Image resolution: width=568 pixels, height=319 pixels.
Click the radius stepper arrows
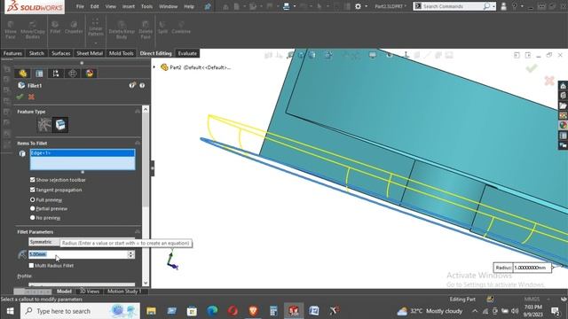tap(131, 254)
